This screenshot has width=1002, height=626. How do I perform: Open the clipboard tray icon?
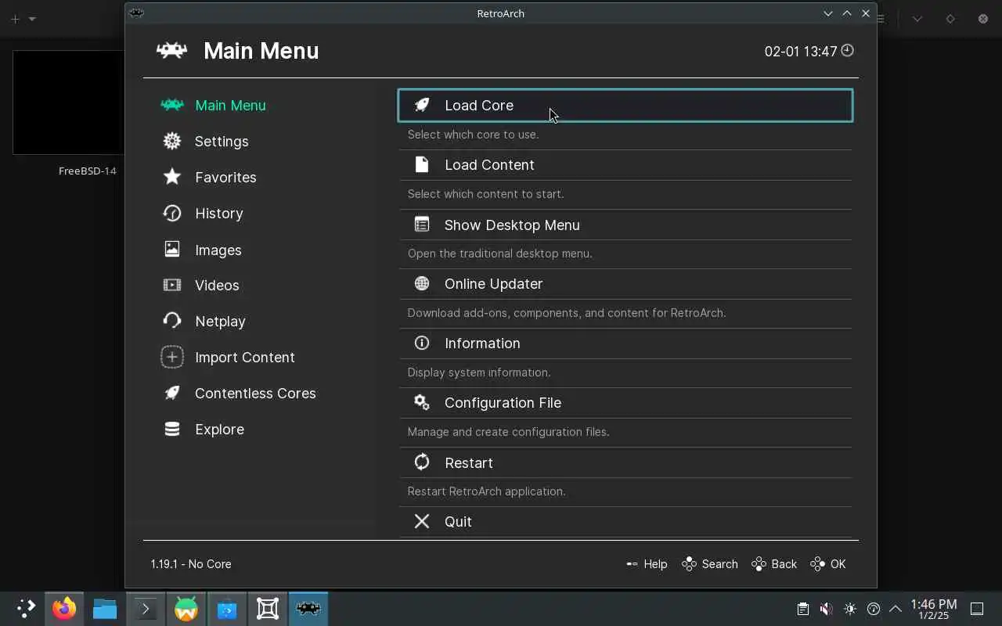tap(802, 609)
